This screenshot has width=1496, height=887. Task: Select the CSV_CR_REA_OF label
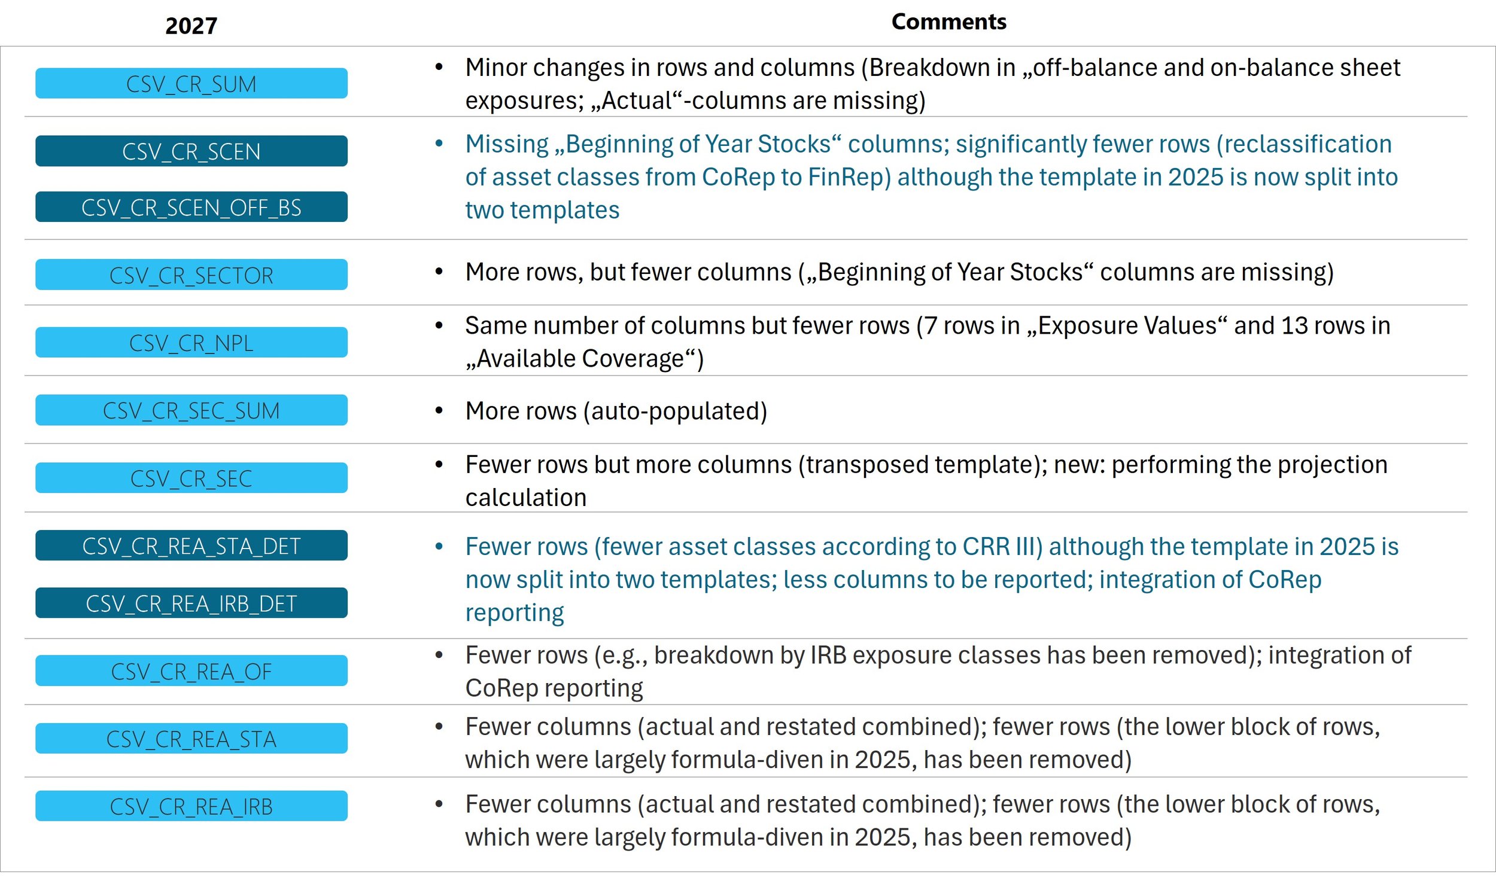pyautogui.click(x=191, y=670)
